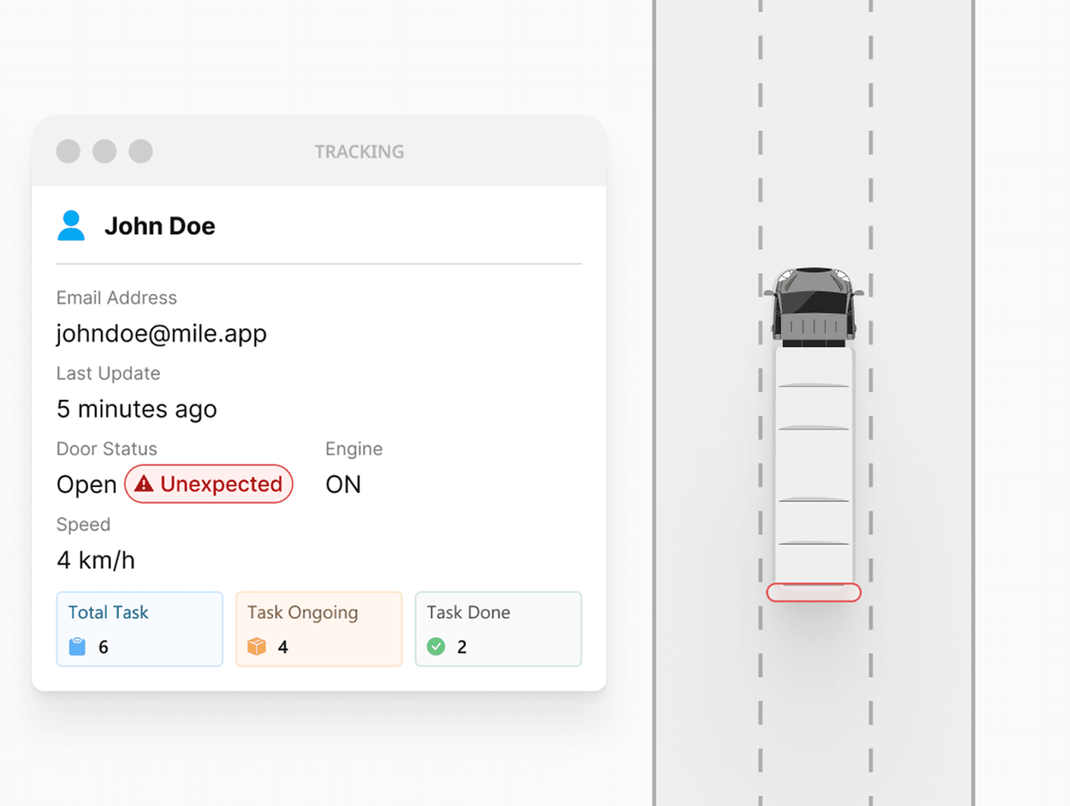Viewport: 1070px width, 806px height.
Task: Click the orange package Task Ongoing icon
Action: (256, 647)
